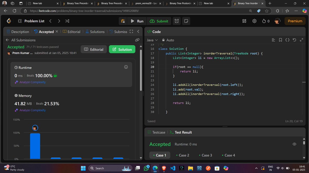309x173 pixels.
Task: Show hidden system tray icons
Action: (256, 168)
